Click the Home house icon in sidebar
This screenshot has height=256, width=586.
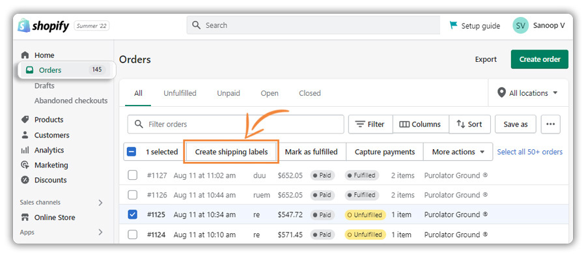pos(25,55)
